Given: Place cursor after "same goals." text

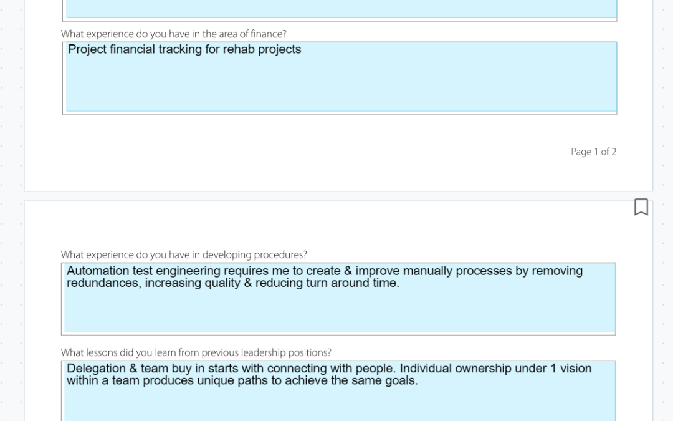Looking at the screenshot, I should coord(419,380).
